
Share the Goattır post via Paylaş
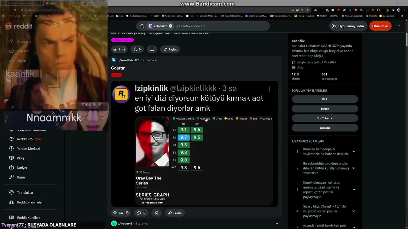point(175,213)
